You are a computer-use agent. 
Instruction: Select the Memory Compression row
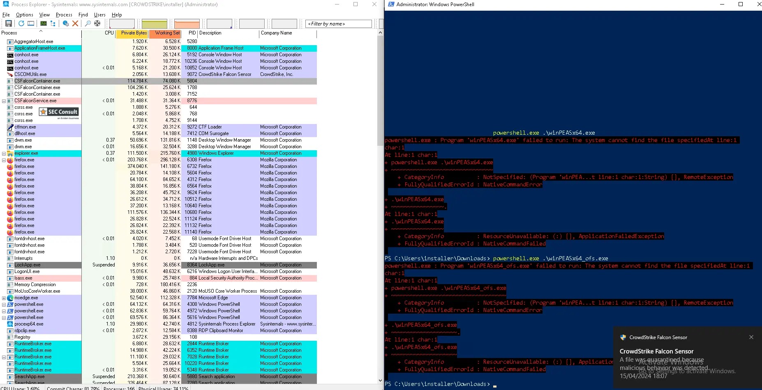point(159,284)
